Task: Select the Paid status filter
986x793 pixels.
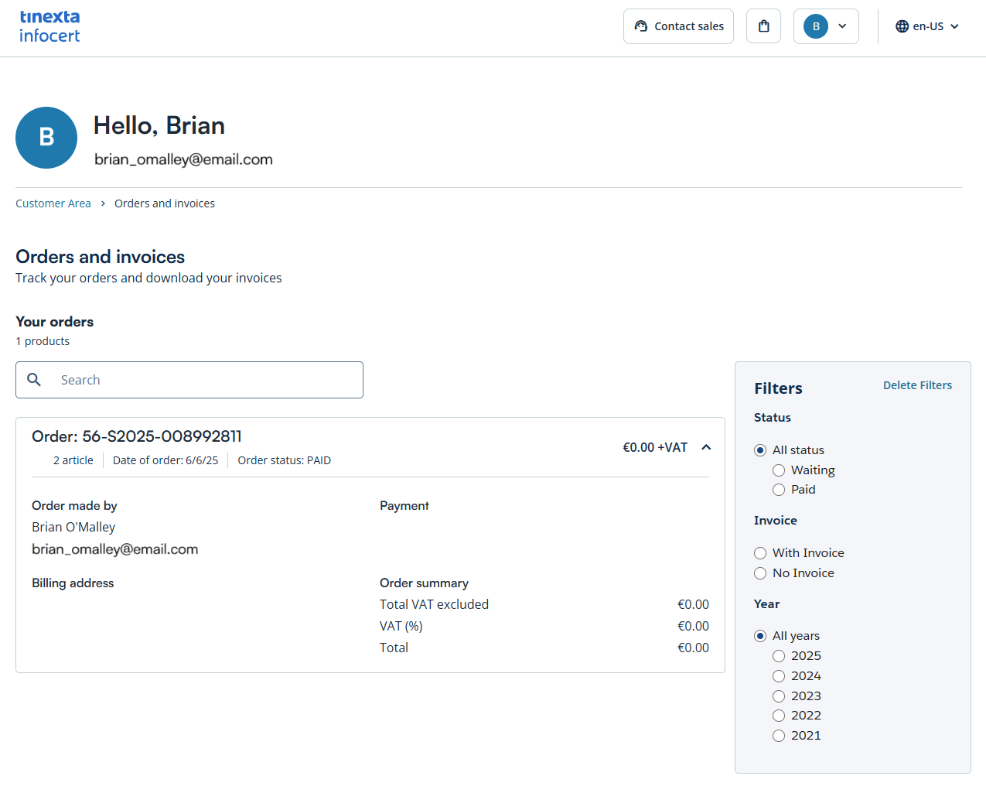Action: pyautogui.click(x=779, y=490)
